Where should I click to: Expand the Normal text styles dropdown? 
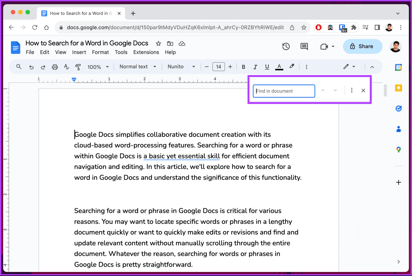pos(138,67)
